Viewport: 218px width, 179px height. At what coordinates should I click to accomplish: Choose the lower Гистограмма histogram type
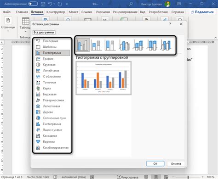point(52,124)
